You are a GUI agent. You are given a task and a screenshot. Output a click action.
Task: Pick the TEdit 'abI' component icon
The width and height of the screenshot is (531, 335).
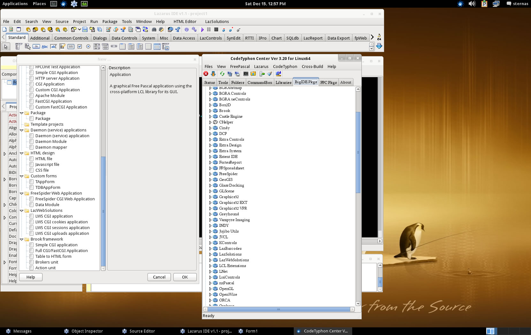54,47
